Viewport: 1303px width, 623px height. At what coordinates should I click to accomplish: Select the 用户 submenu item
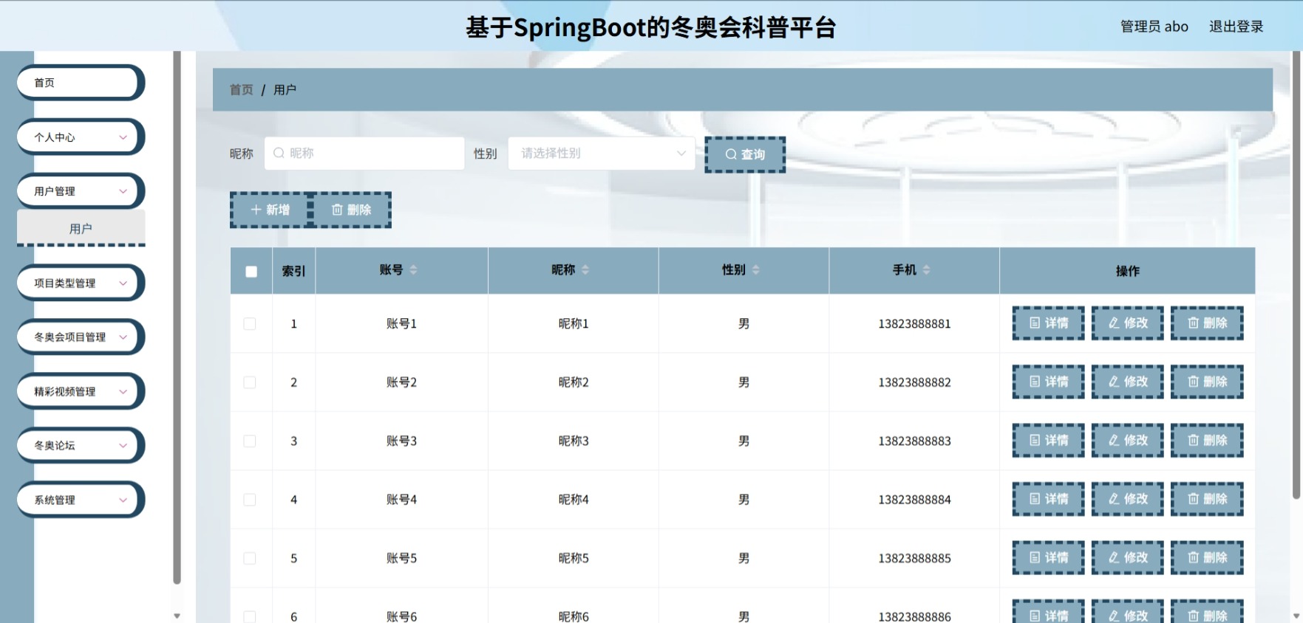(81, 228)
